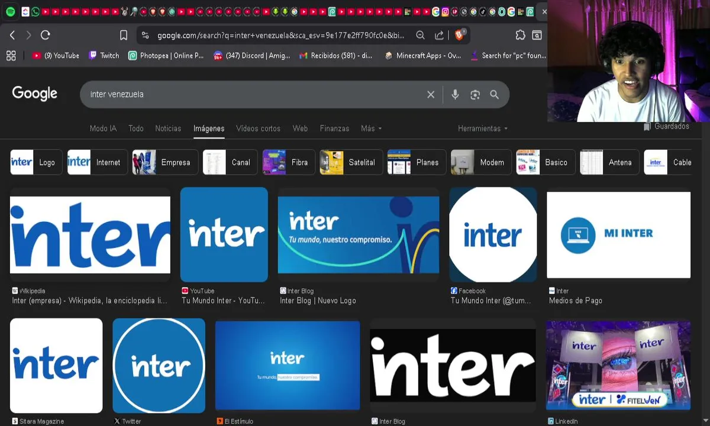Viewport: 710px width, 426px height.
Task: Switch to Modo IA tab
Action: 103,128
